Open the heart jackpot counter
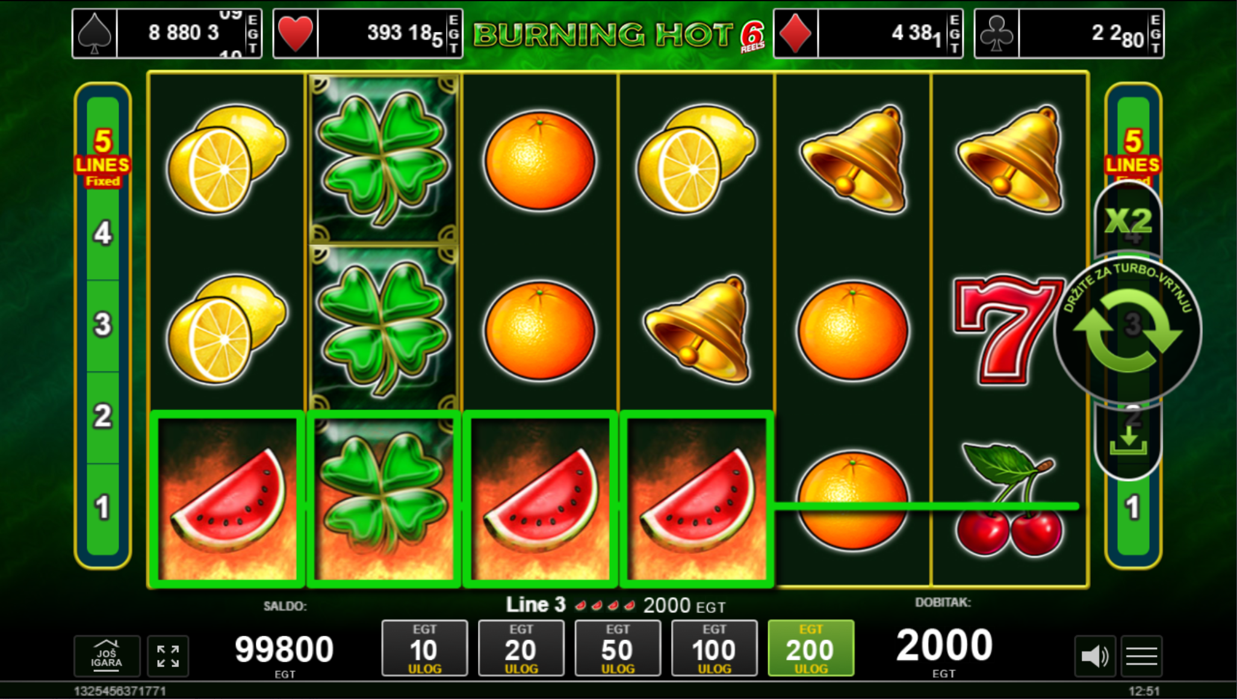Image resolution: width=1237 pixels, height=699 pixels. coord(368,34)
